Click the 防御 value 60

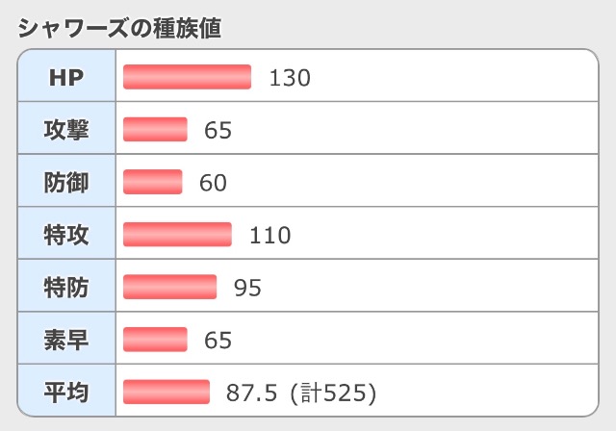pyautogui.click(x=213, y=183)
